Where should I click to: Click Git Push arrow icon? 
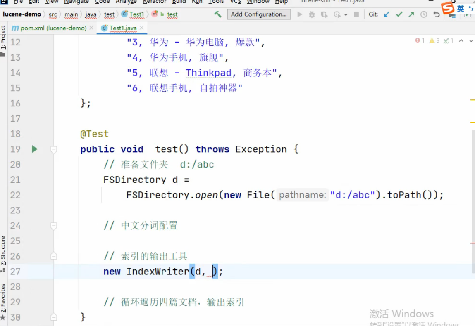(411, 14)
